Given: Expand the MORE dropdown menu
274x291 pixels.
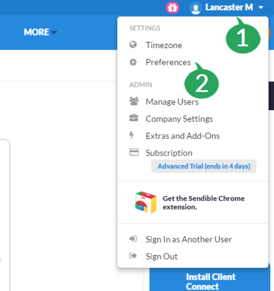Looking at the screenshot, I should click(40, 32).
